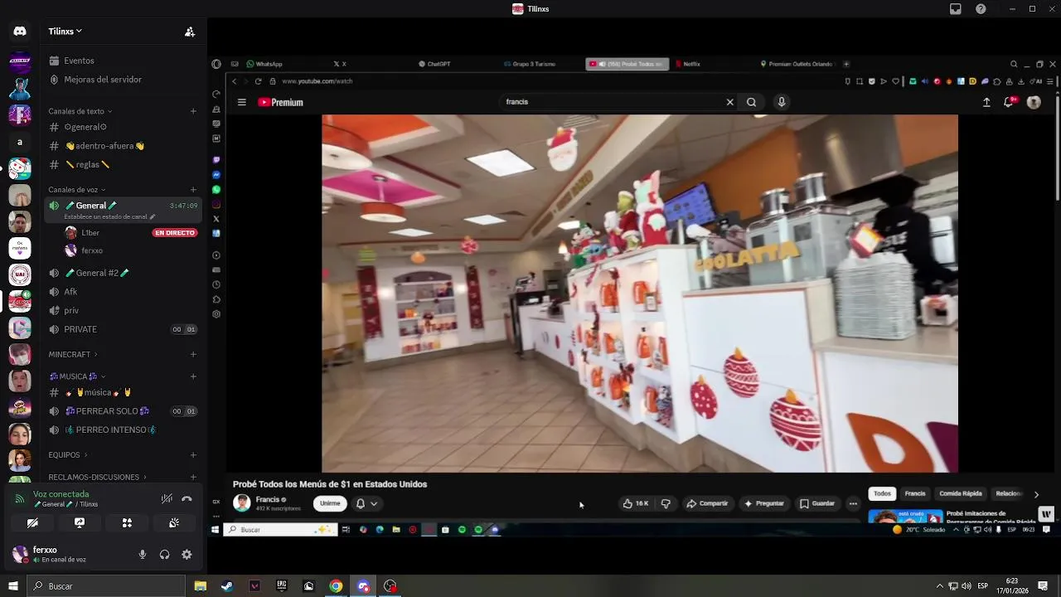Select the General voice channel

[123, 206]
